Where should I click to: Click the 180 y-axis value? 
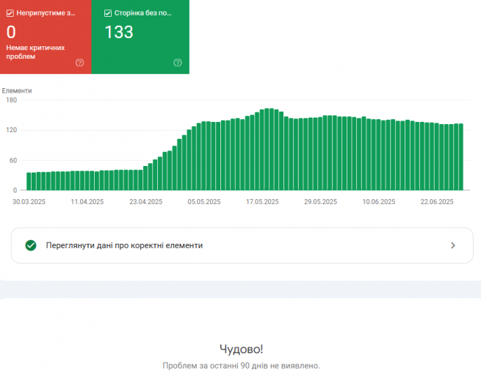pyautogui.click(x=11, y=100)
